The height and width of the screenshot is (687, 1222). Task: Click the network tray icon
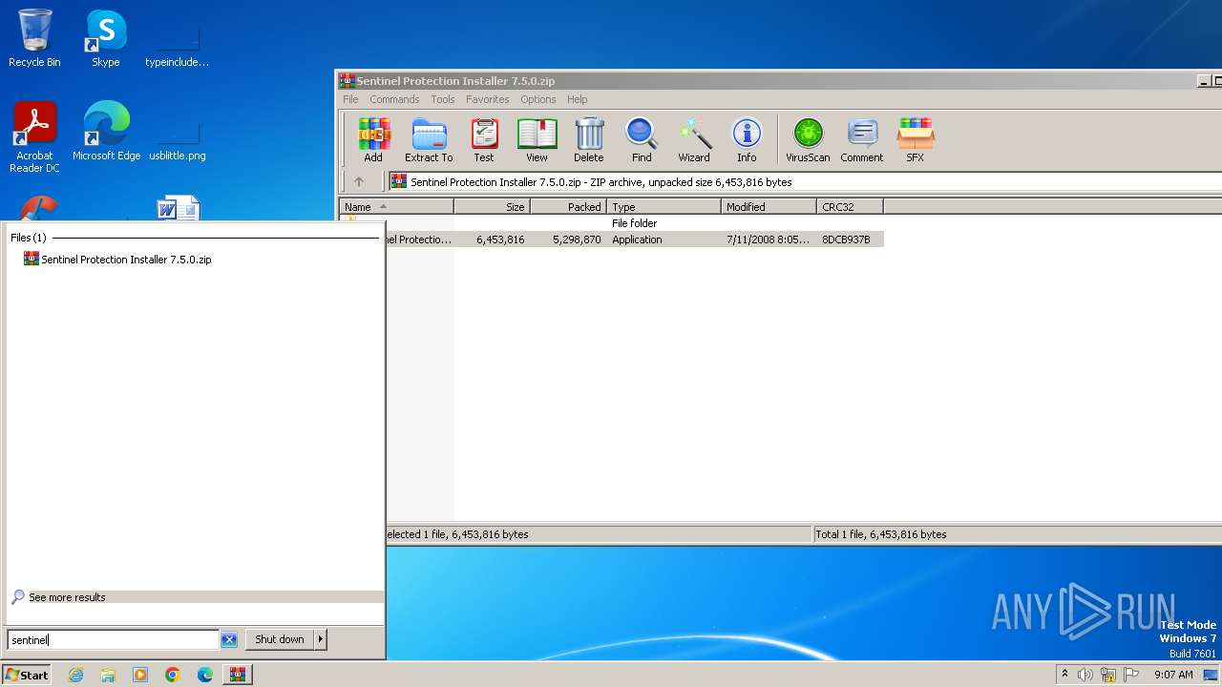coord(1108,675)
